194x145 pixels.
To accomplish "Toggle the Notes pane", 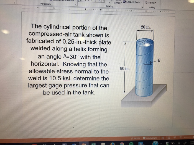I will (136, 138).
